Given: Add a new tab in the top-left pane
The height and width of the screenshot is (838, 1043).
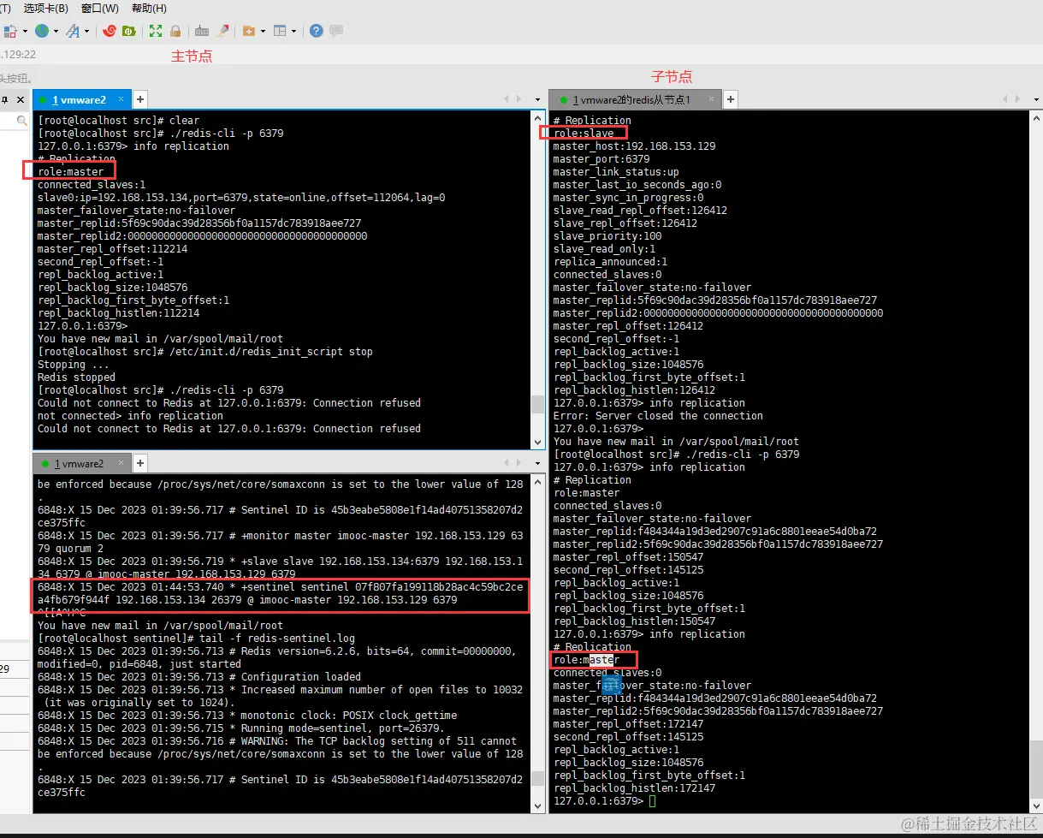Looking at the screenshot, I should (141, 100).
